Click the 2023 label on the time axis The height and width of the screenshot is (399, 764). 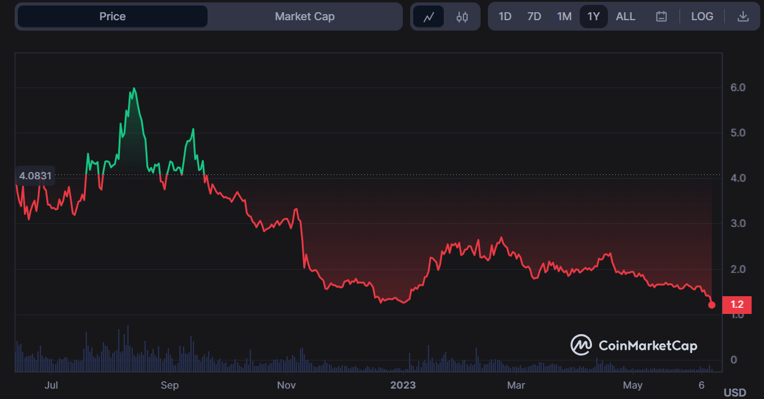tap(403, 385)
